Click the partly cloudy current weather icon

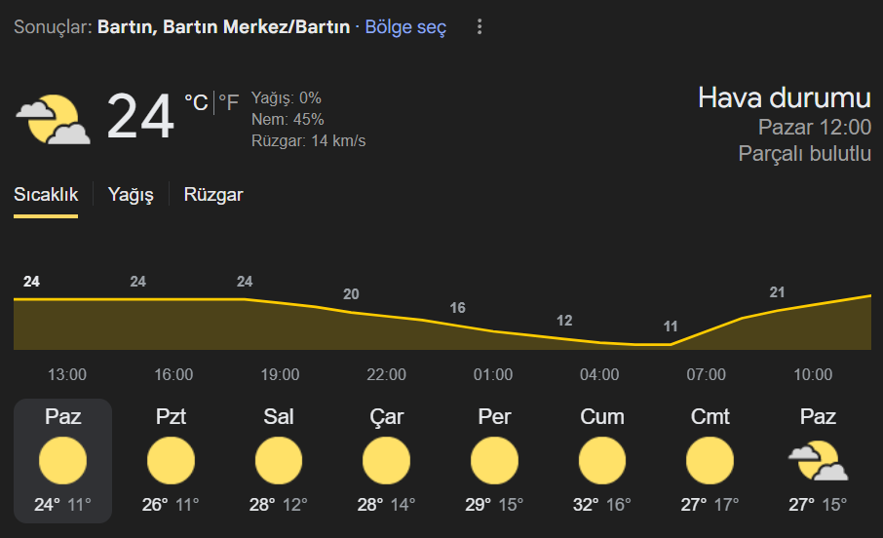point(53,120)
